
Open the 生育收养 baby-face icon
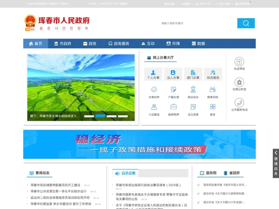pyautogui.click(x=154, y=89)
